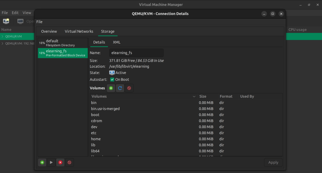This screenshot has height=173, width=322.
Task: Close the Connection Details window
Action: [281, 14]
